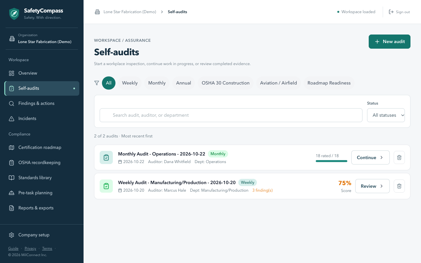
Task: Click the breadcrumb building icon in header
Action: click(97, 12)
